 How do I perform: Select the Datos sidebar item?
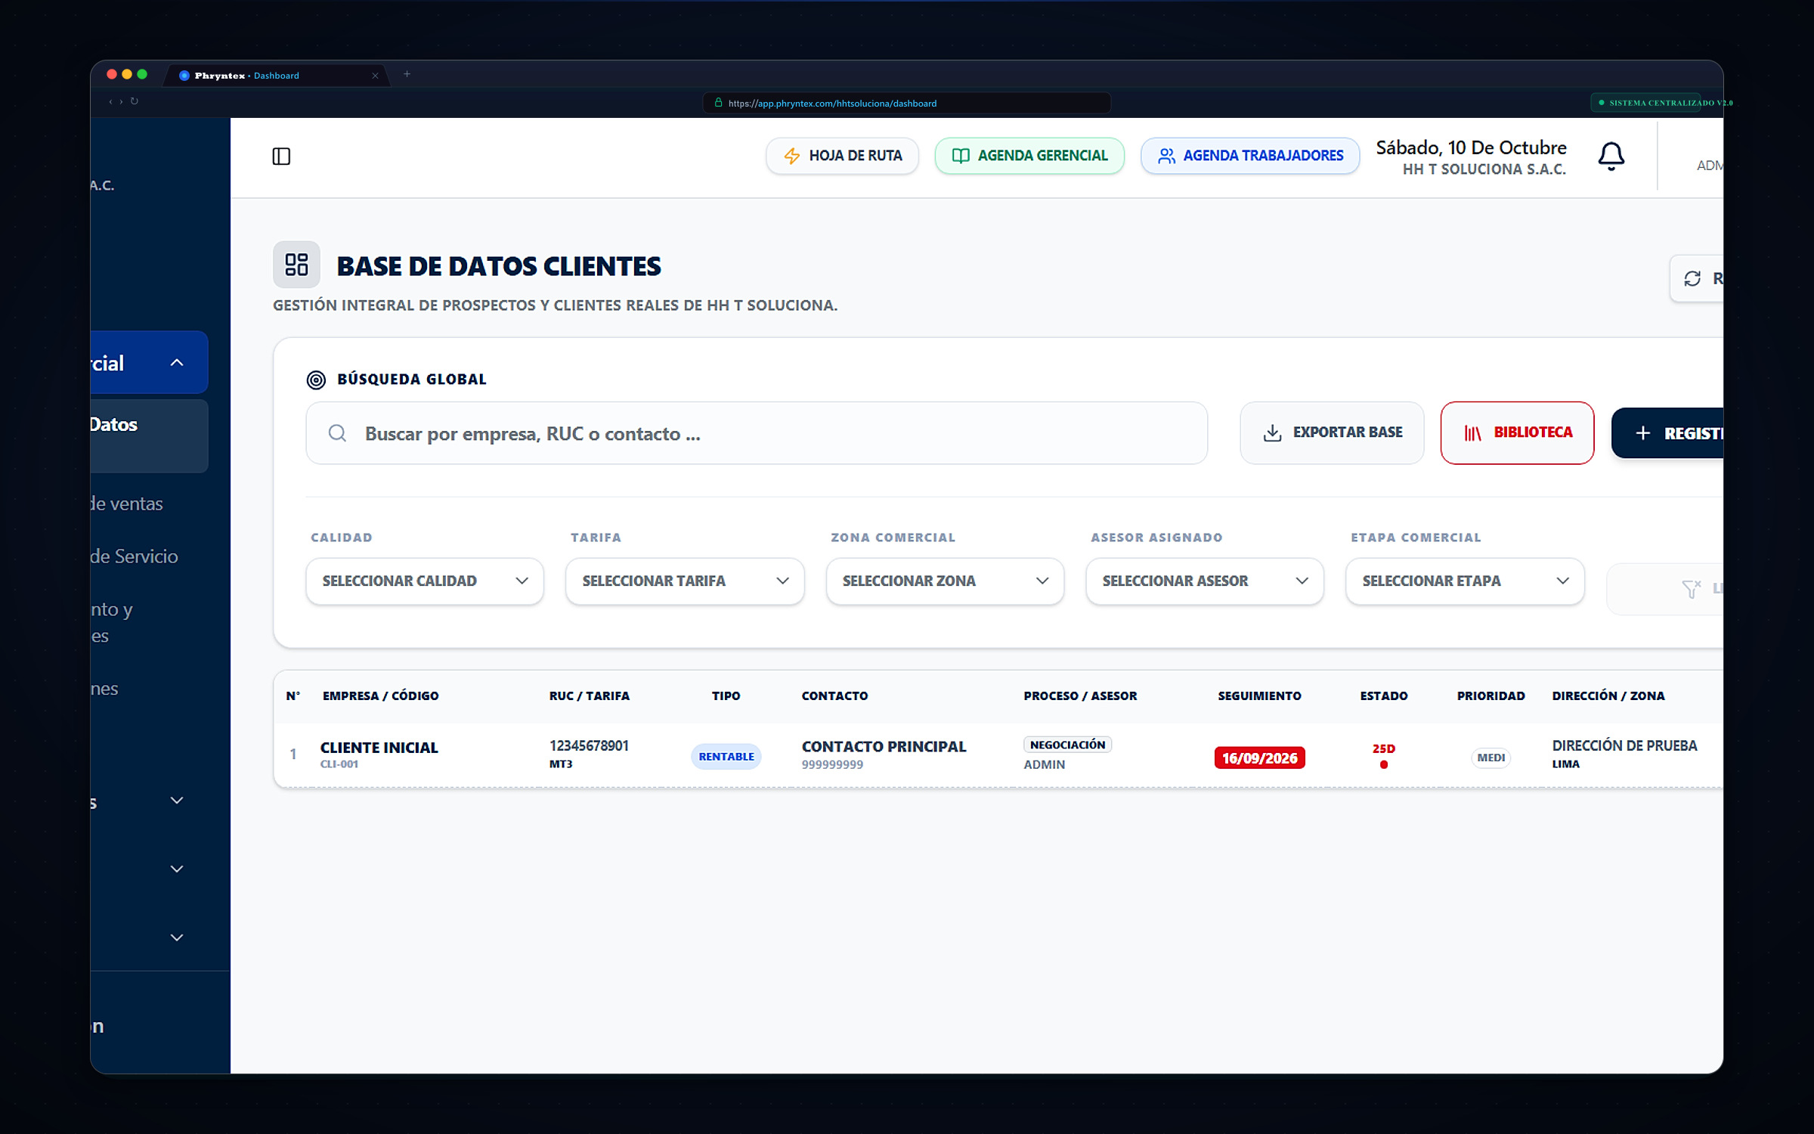[x=149, y=436]
